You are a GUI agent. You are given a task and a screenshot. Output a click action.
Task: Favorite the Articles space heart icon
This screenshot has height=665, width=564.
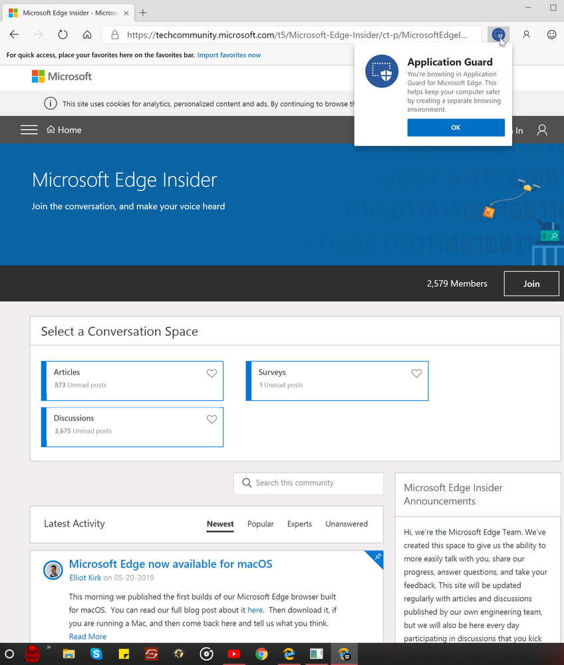click(212, 373)
